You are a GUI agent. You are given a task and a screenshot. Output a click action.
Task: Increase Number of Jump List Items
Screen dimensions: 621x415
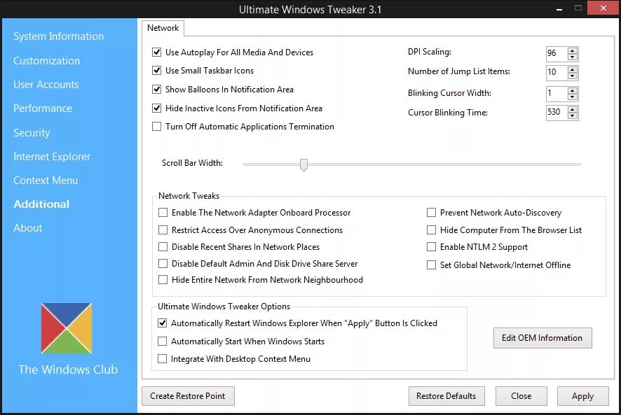(572, 69)
